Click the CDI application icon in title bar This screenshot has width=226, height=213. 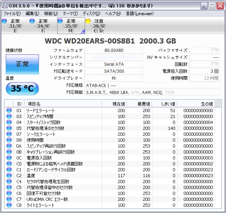(x=5, y=6)
